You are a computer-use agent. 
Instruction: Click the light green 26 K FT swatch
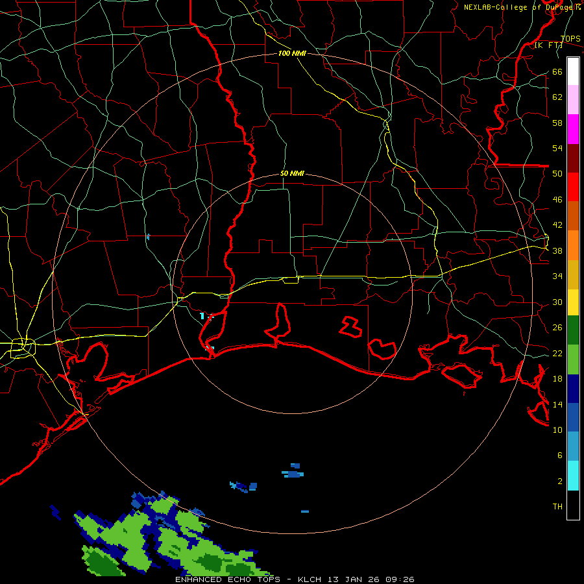click(x=573, y=359)
